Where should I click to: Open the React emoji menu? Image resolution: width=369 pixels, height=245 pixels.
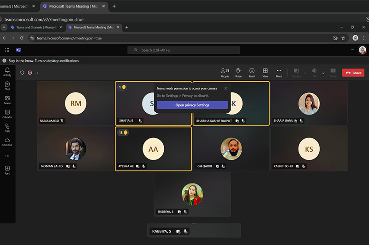tap(252, 72)
